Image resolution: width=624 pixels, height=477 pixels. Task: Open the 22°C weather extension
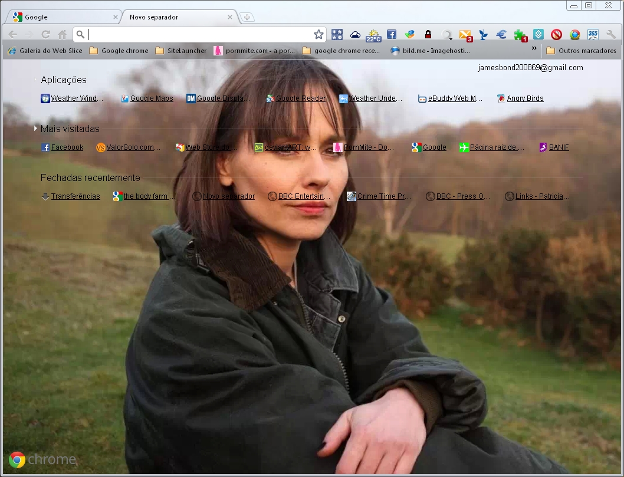pos(374,35)
